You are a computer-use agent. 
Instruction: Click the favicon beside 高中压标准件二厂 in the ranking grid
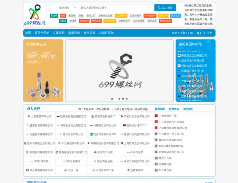tap(124, 125)
